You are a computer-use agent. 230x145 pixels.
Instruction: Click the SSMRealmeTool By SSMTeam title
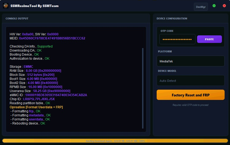[x=35, y=6]
